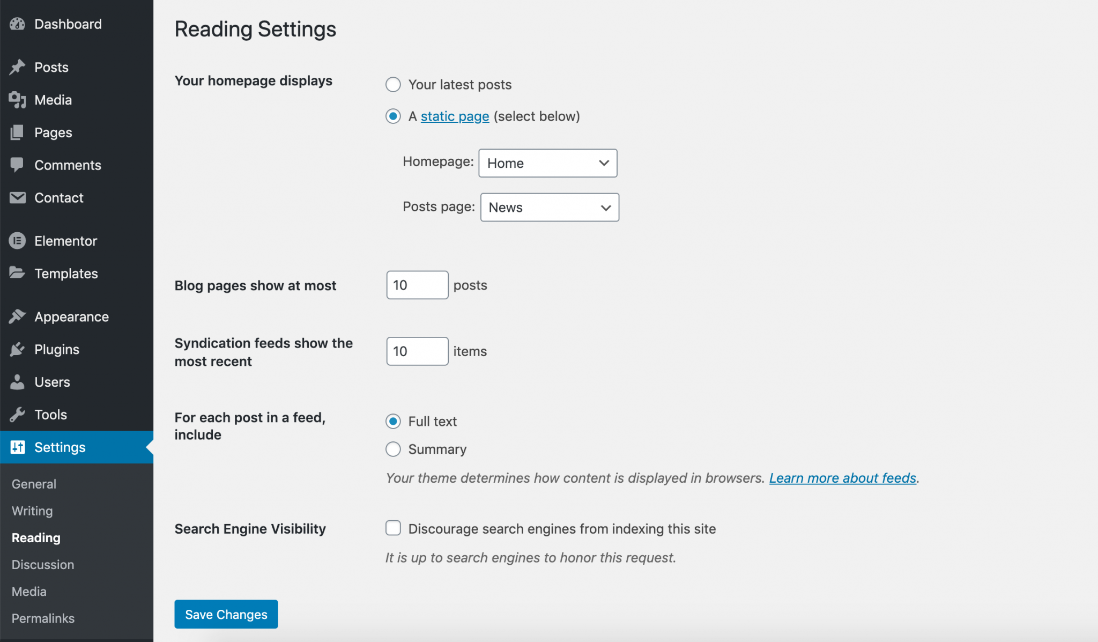The height and width of the screenshot is (642, 1098).
Task: Click the syndication feeds items number field
Action: pos(417,351)
